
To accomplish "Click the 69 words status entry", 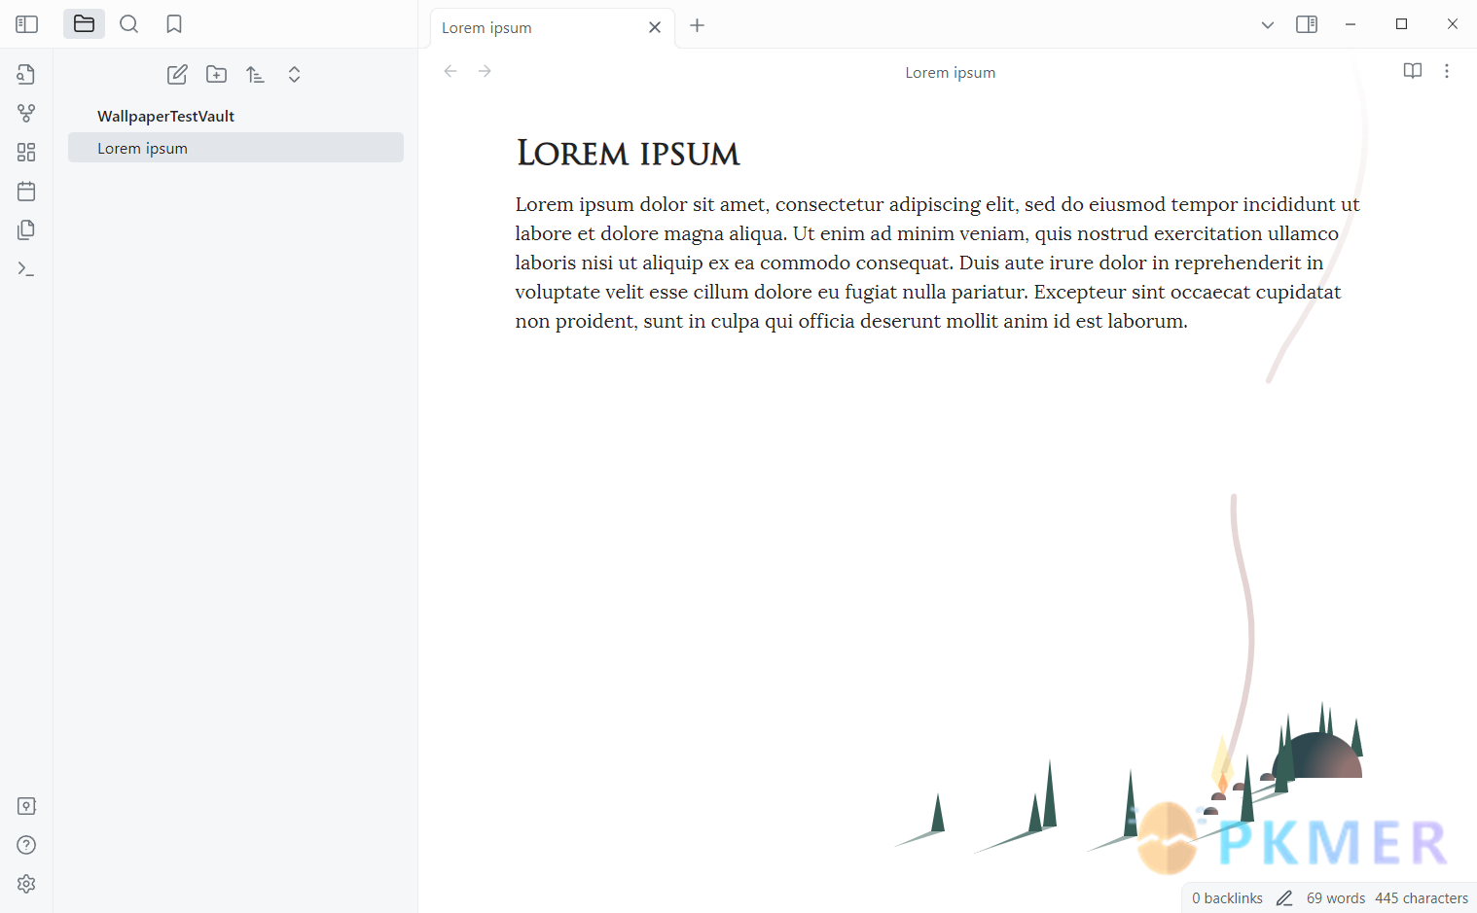I will (1336, 898).
